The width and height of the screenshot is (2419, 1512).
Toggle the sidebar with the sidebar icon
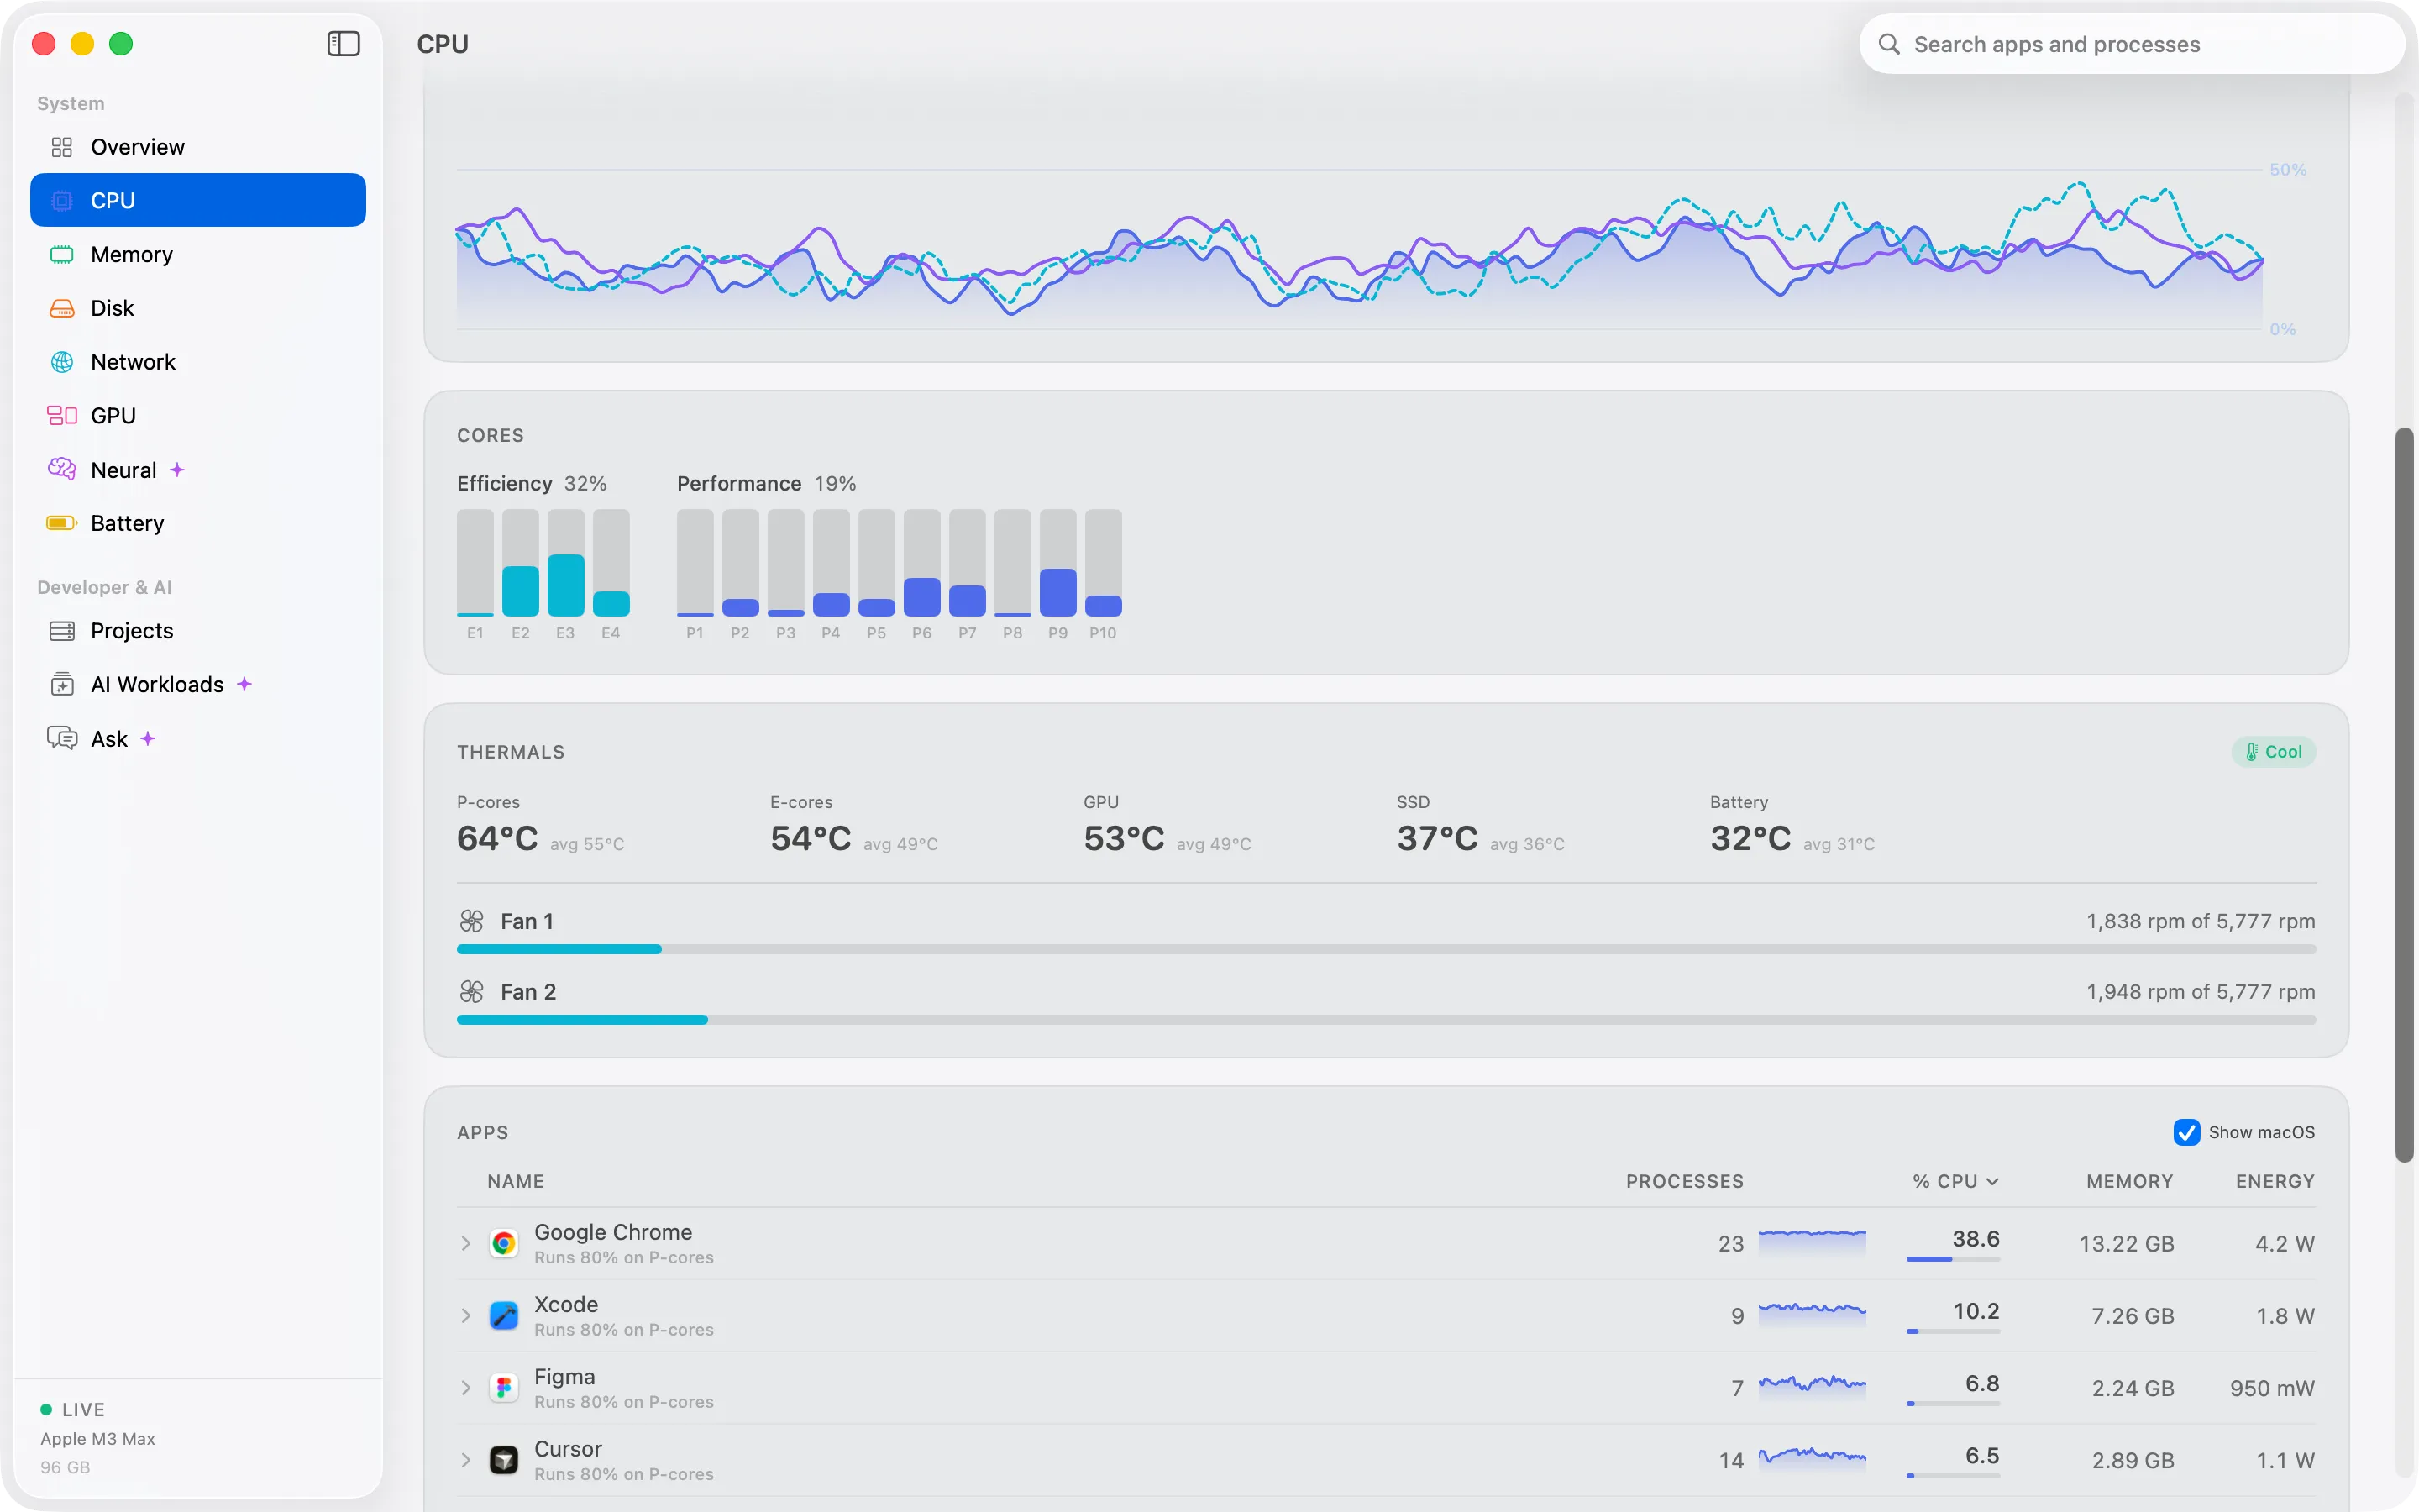click(343, 44)
